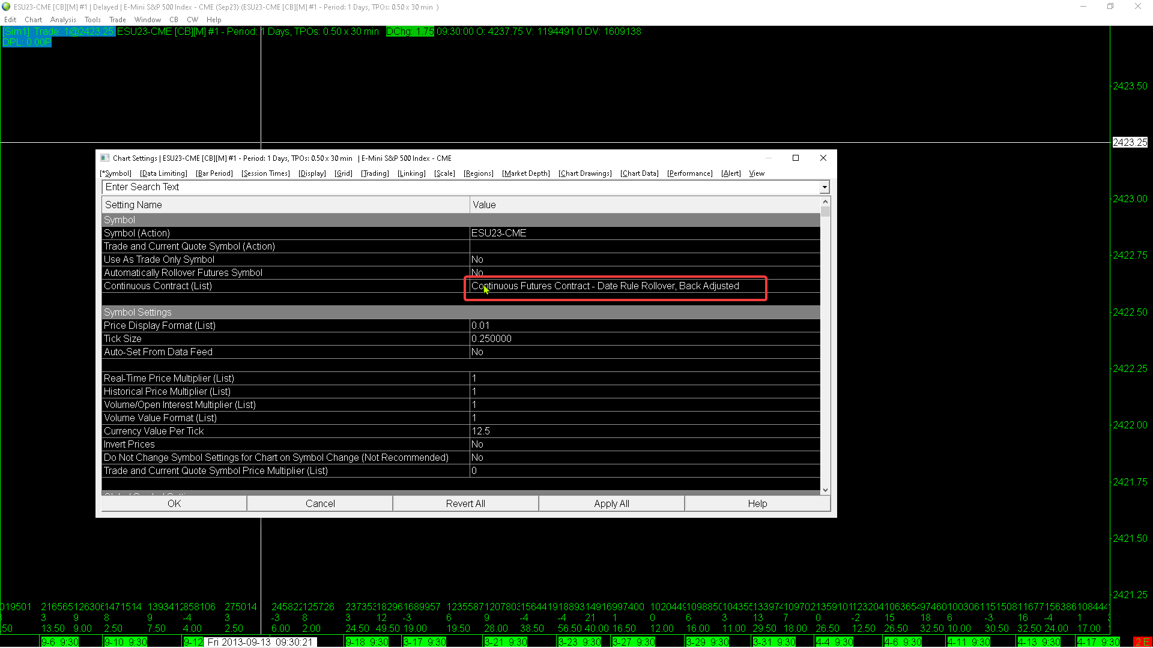Screen dimensions: 1153x648
Task: Click the 2423.25 price scale marker
Action: [x=1130, y=142]
